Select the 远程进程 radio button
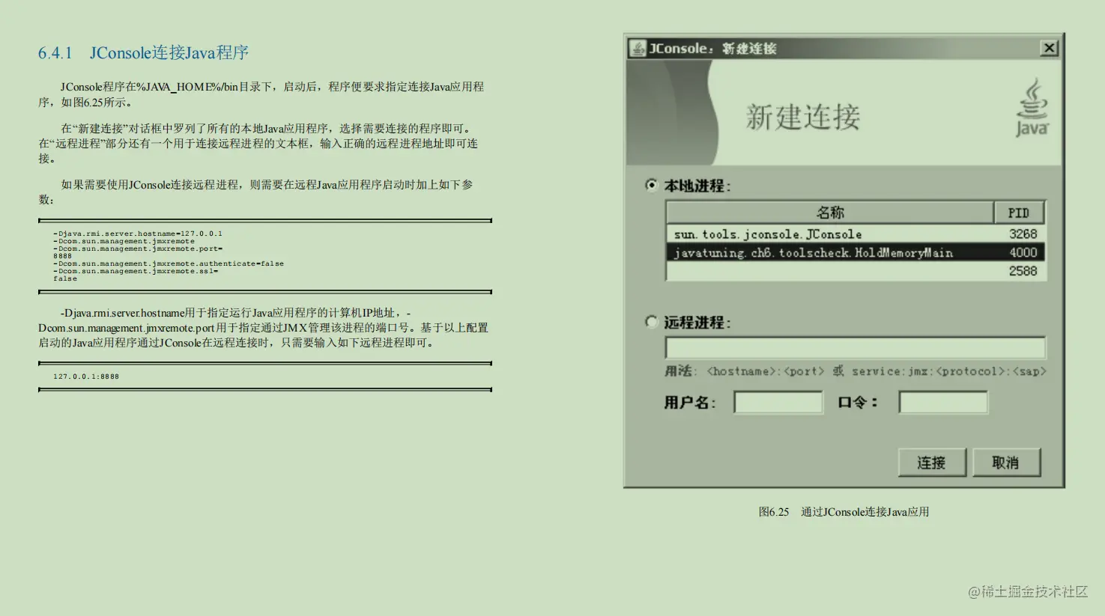Screen dimensions: 1105x616 click(651, 322)
